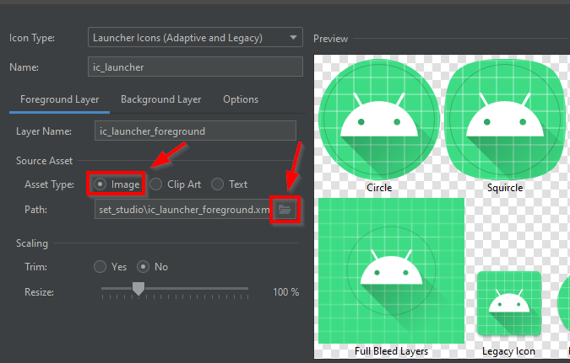Image resolution: width=570 pixels, height=363 pixels.
Task: Select the Text asset type radio button
Action: [x=217, y=184]
